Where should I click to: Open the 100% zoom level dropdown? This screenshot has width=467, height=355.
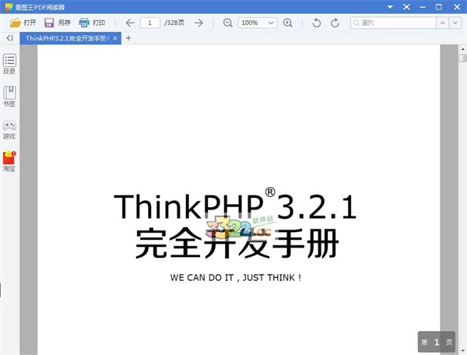click(258, 23)
